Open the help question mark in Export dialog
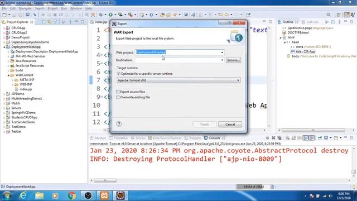 coord(119,124)
